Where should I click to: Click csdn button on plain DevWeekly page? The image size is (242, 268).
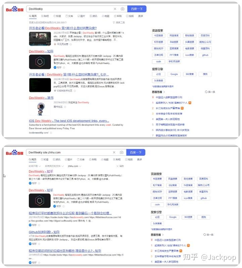coord(159,62)
